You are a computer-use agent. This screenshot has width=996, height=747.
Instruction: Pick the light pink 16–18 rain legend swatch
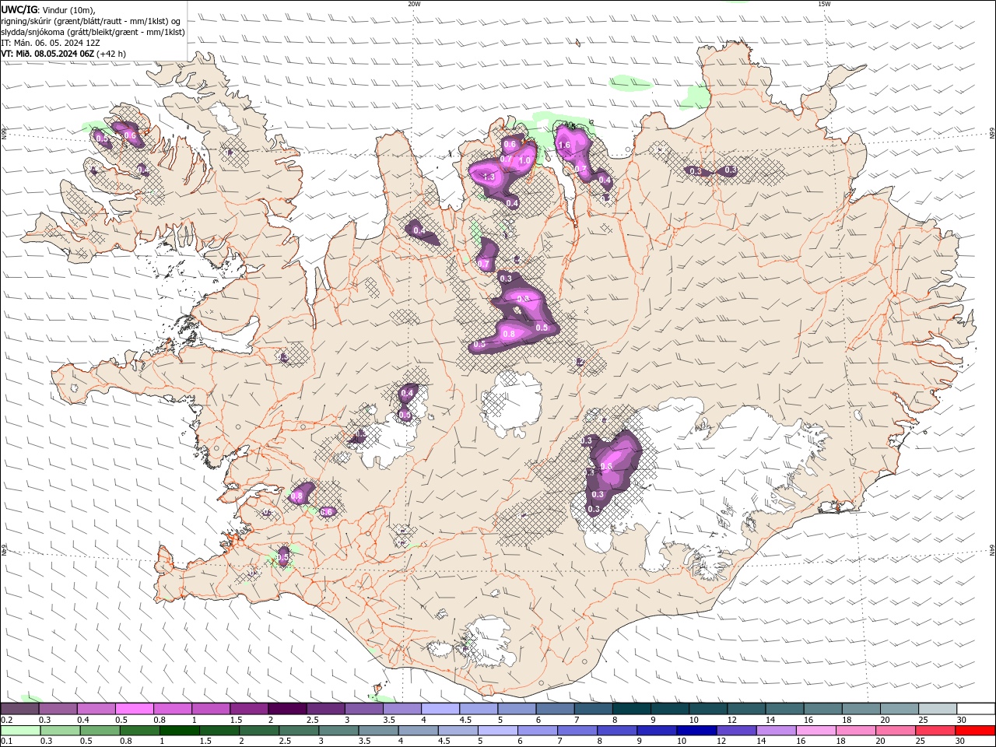[x=815, y=731]
